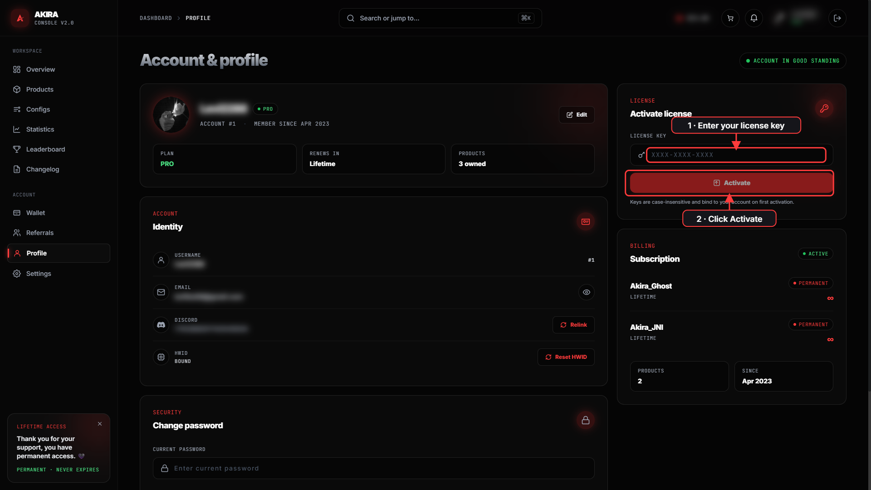Go to Products in the sidebar
This screenshot has height=490, width=871.
59,89
